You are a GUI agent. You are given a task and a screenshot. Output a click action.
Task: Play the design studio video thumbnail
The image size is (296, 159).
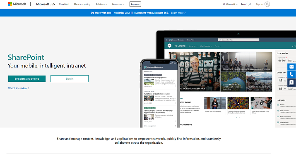pos(261,103)
